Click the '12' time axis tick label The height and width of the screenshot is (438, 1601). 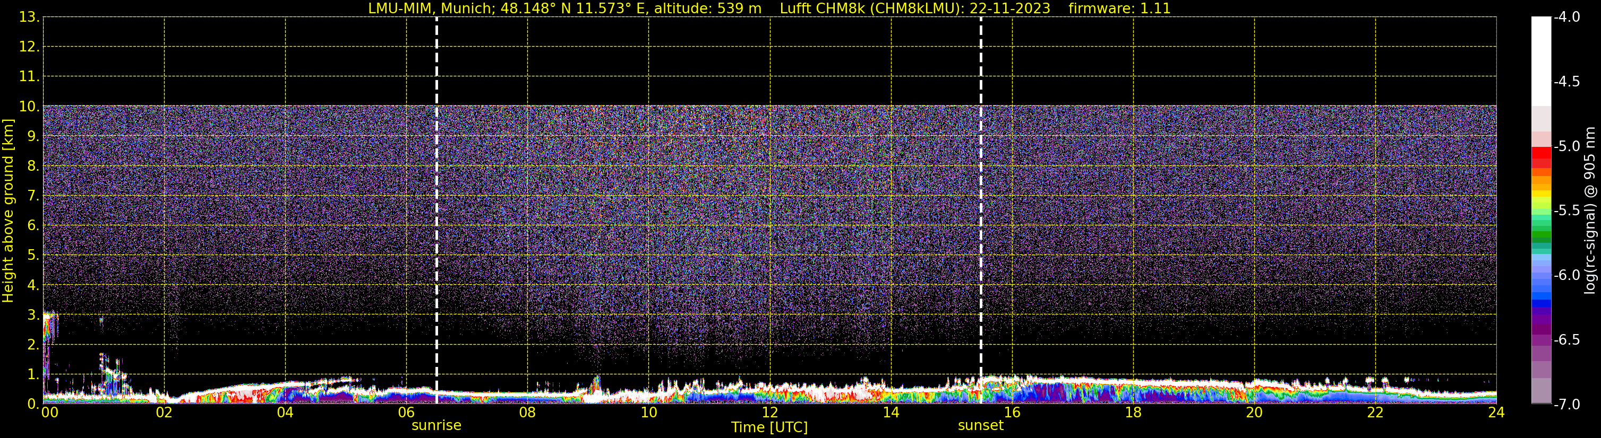click(x=770, y=413)
